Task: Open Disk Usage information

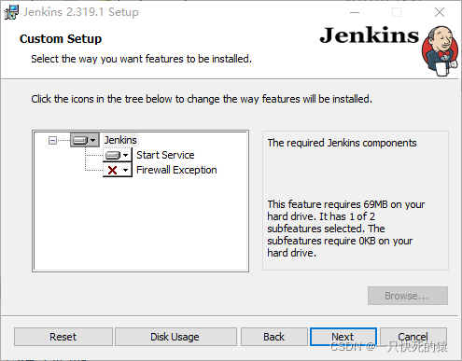Action: click(175, 337)
